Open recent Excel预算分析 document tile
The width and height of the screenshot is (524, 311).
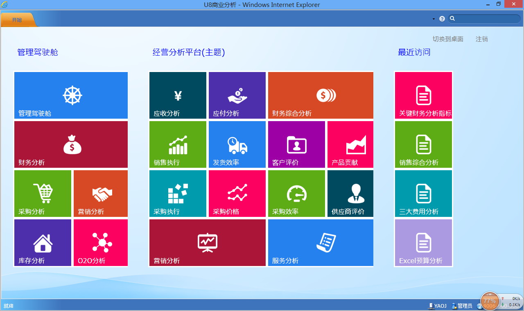point(423,243)
